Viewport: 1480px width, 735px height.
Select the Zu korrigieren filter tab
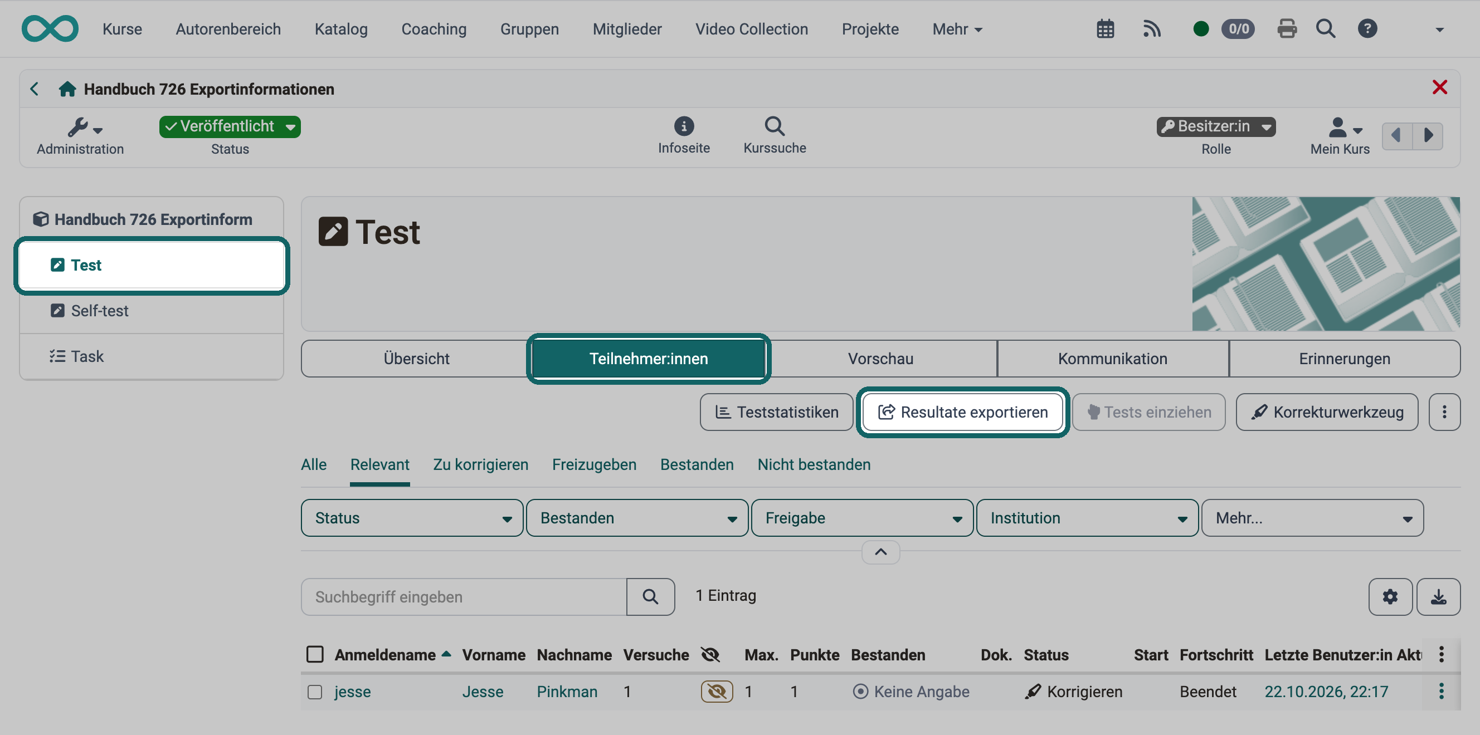481,464
